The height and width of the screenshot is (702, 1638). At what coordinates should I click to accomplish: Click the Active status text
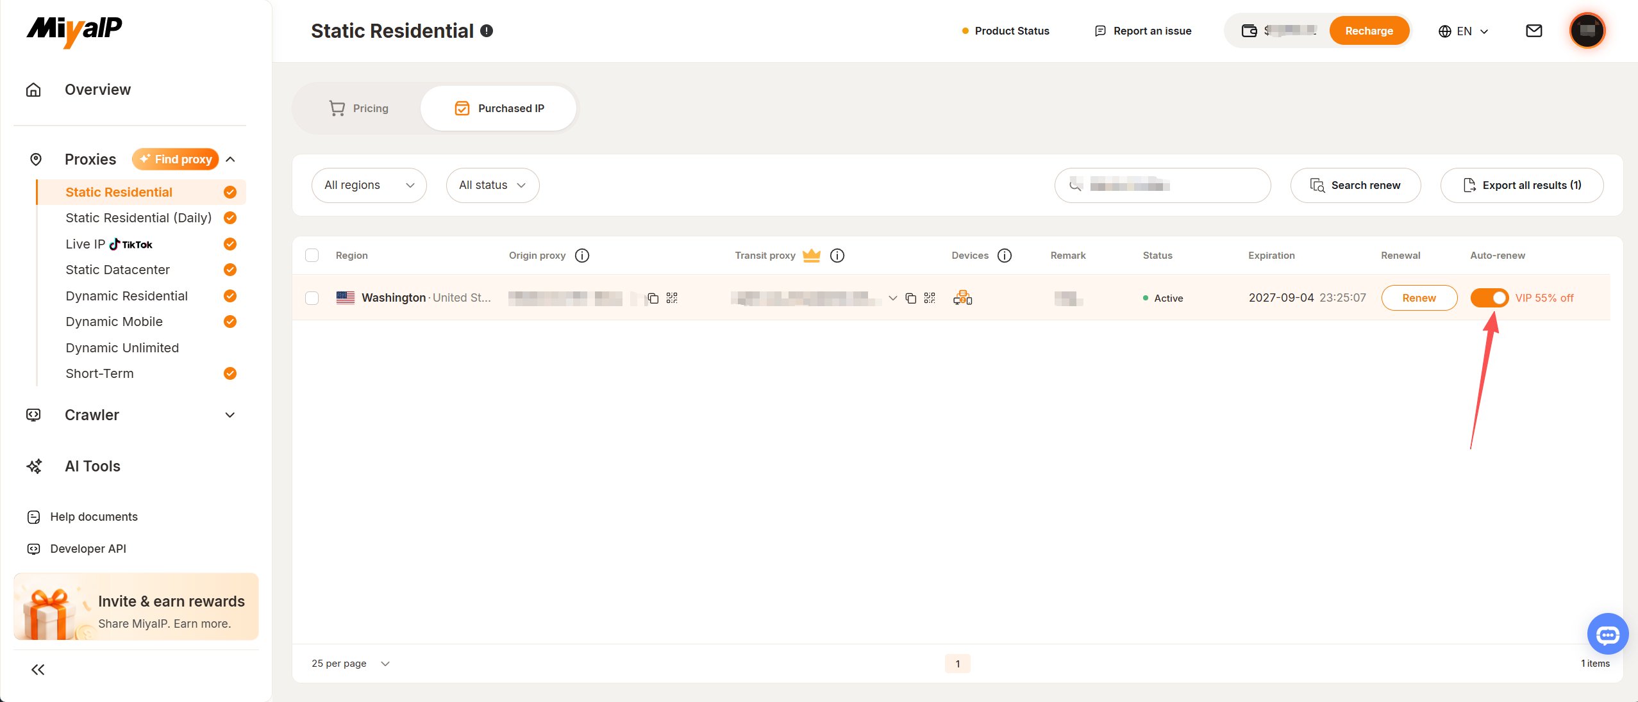(x=1168, y=298)
